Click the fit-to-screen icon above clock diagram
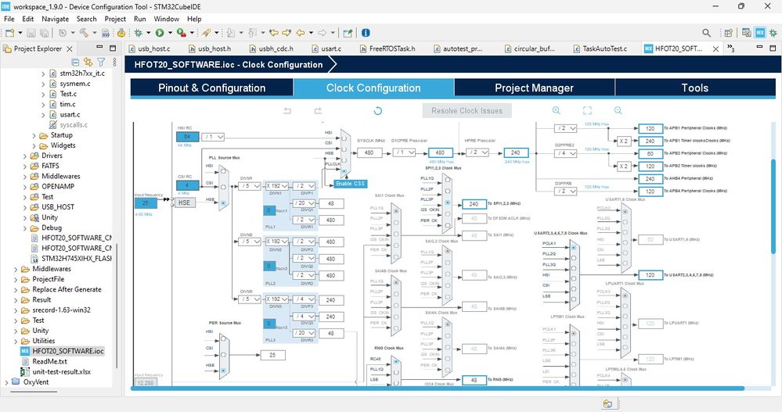Viewport: 782px width, 412px height. click(587, 110)
